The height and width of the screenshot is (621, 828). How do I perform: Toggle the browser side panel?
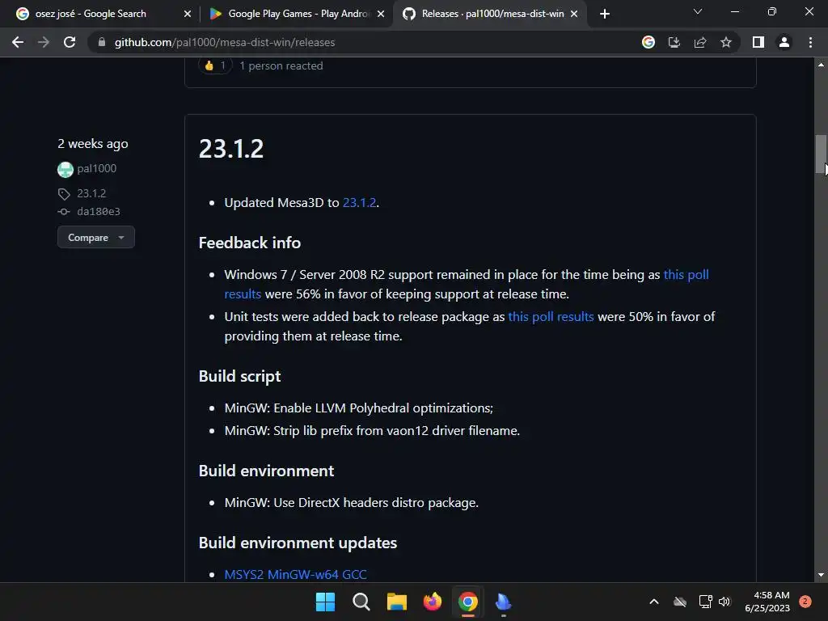(x=758, y=42)
